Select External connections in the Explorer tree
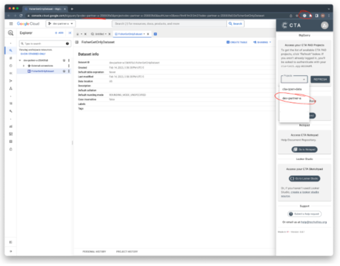The width and height of the screenshot is (340, 266). coord(42,66)
